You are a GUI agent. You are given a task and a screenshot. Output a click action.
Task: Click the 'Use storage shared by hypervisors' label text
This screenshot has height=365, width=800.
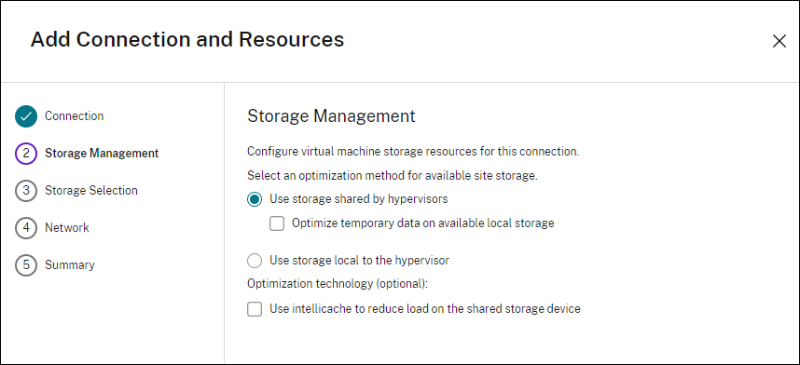[359, 199]
